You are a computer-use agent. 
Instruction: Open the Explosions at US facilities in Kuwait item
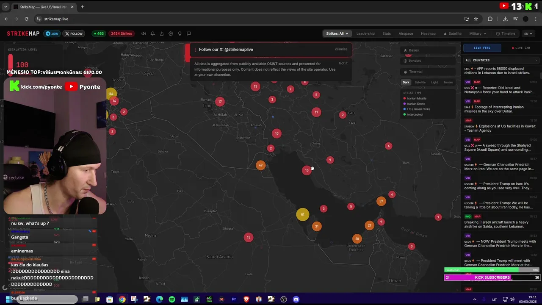pos(501,126)
